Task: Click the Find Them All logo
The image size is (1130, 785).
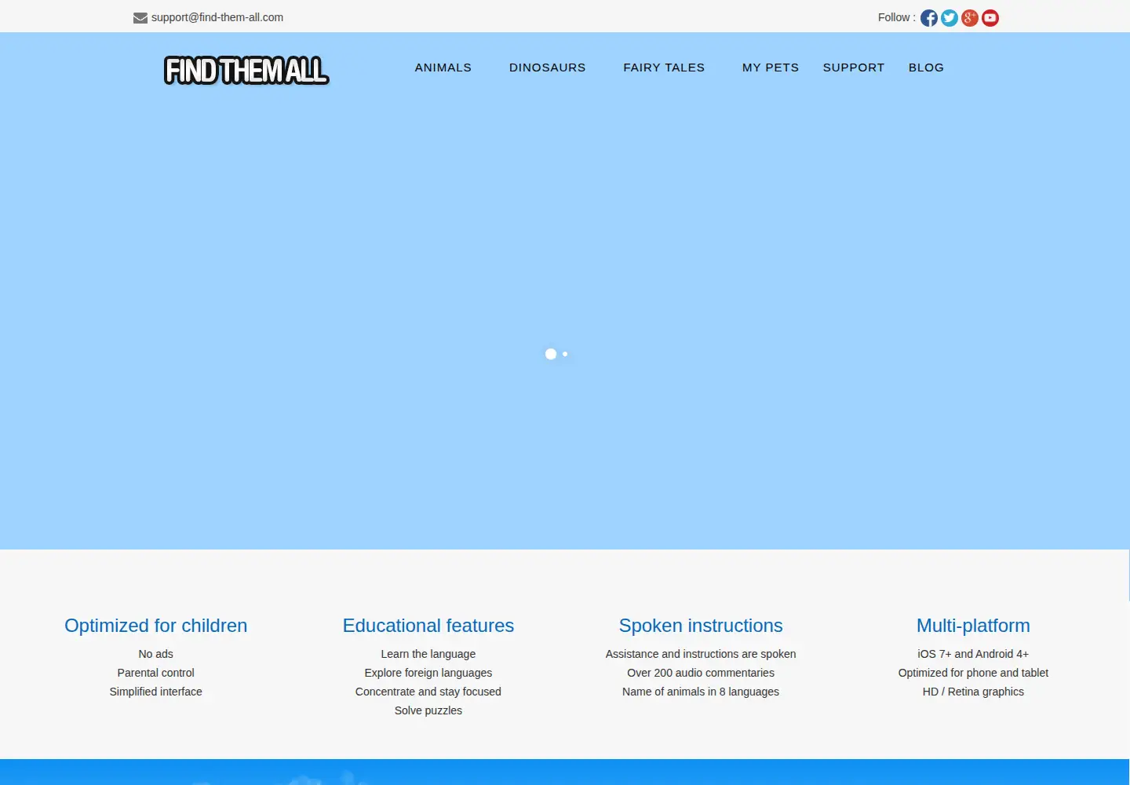Action: [x=246, y=71]
